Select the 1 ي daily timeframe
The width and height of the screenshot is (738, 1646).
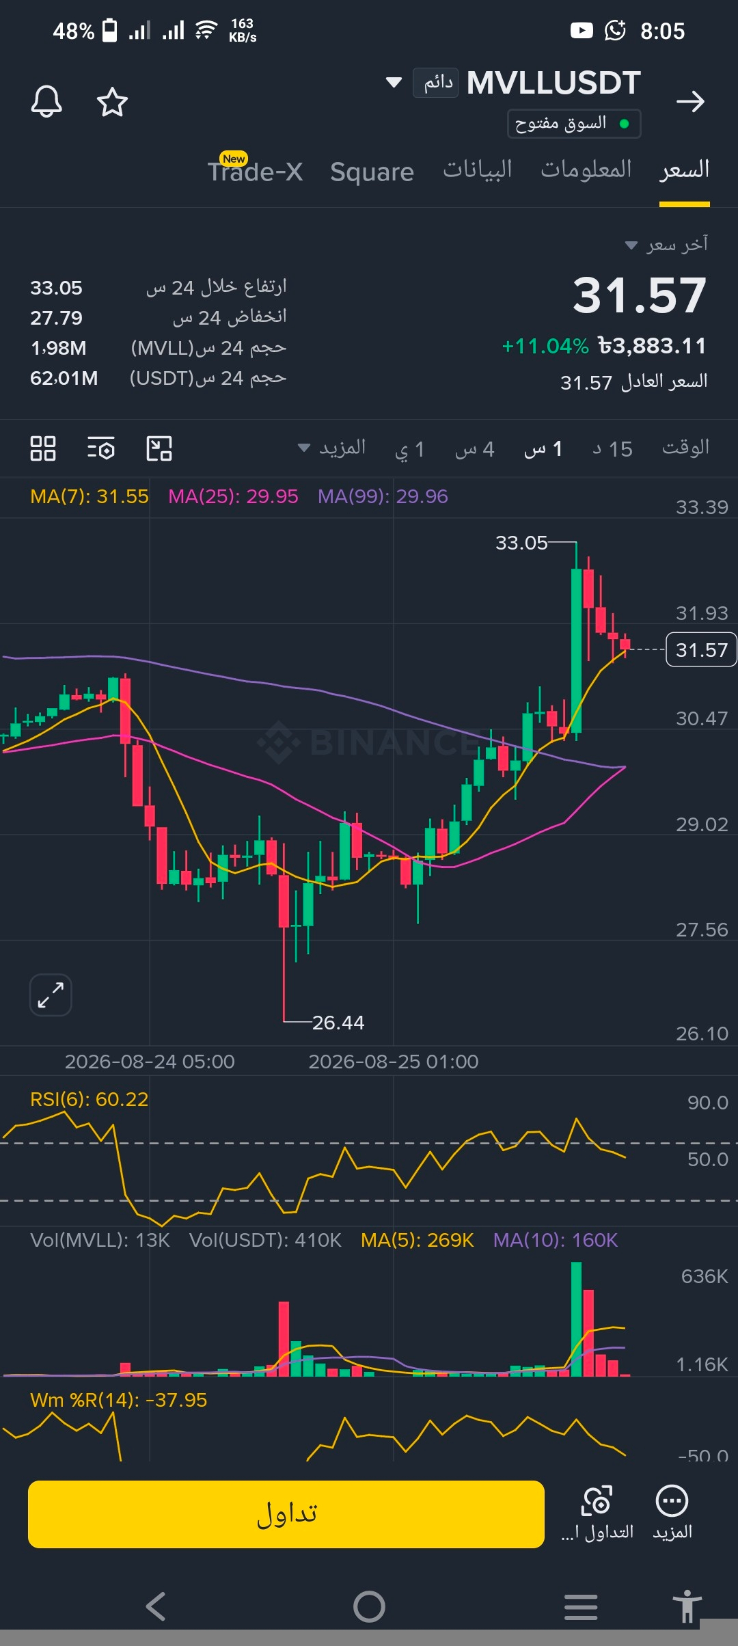(410, 449)
